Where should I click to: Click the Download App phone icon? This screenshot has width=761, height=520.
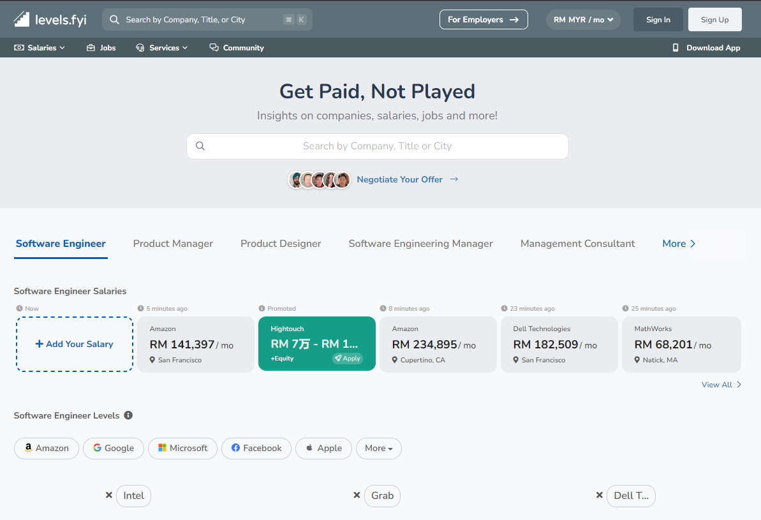click(676, 48)
